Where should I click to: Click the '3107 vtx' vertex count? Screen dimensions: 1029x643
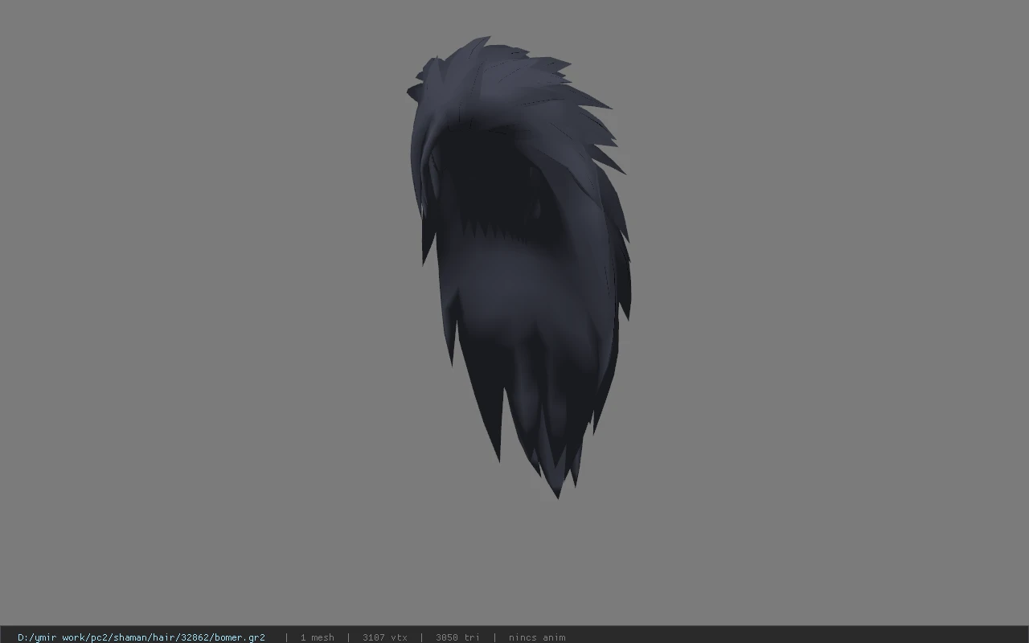point(384,637)
